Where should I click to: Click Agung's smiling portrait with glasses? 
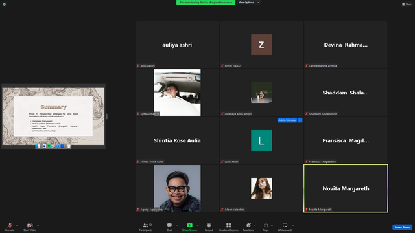177,188
